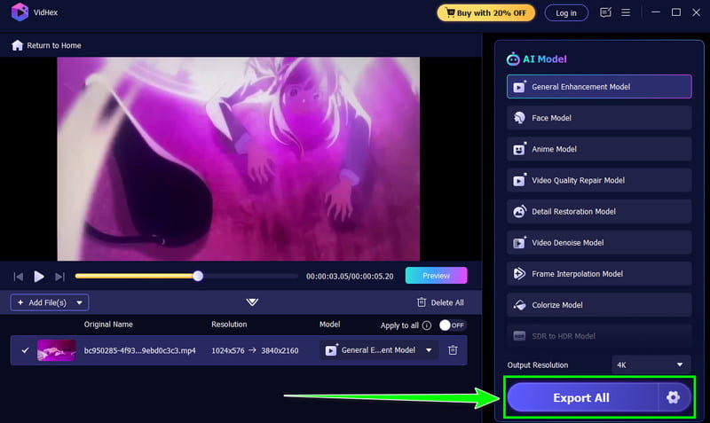Click the play button in the player

click(x=39, y=276)
